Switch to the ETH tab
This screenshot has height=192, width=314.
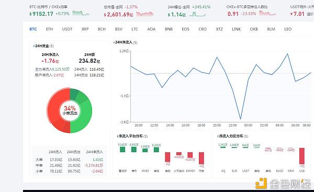pos(50,29)
